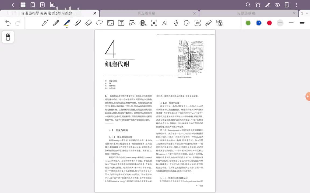The image size is (310, 193).
Task: Close the 普通生物学 tab
Action: [95, 13]
